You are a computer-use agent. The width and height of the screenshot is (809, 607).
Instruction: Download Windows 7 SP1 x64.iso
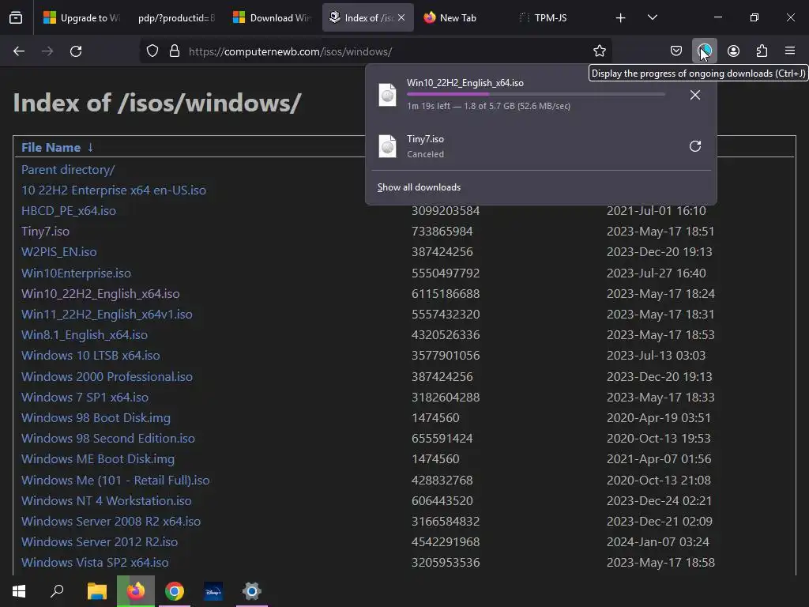click(x=85, y=398)
